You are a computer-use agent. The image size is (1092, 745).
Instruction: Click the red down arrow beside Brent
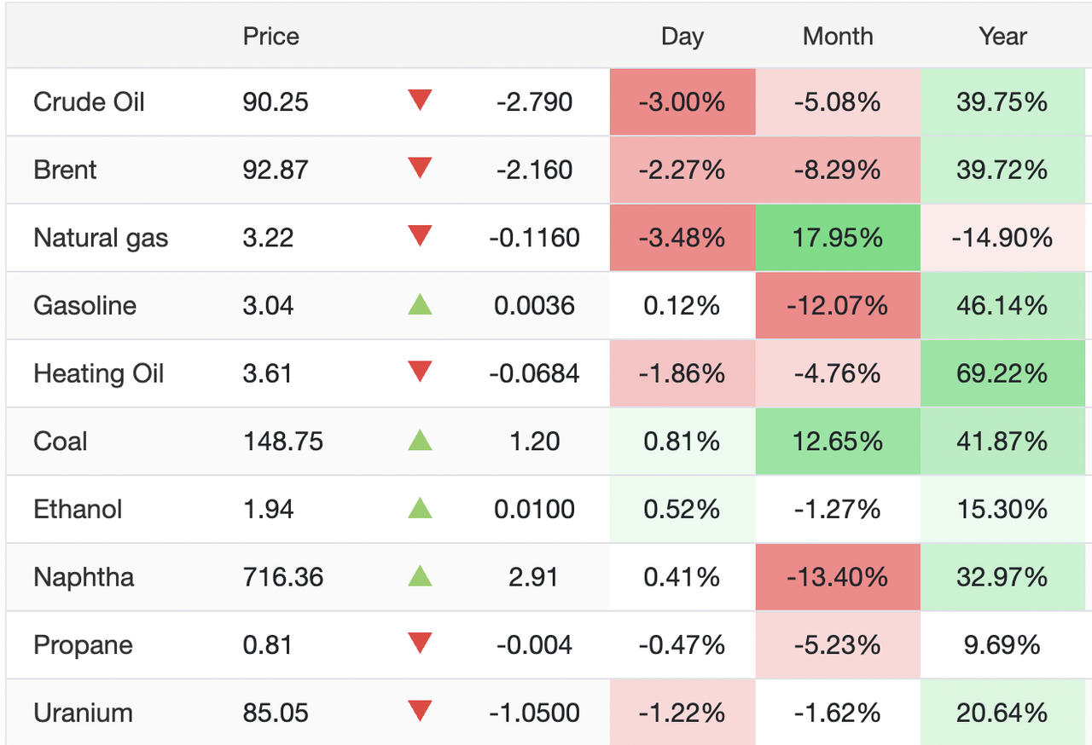(x=420, y=168)
